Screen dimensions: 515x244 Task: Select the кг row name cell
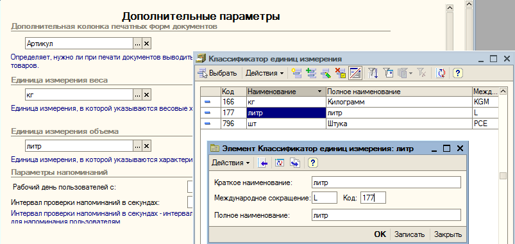(286, 102)
